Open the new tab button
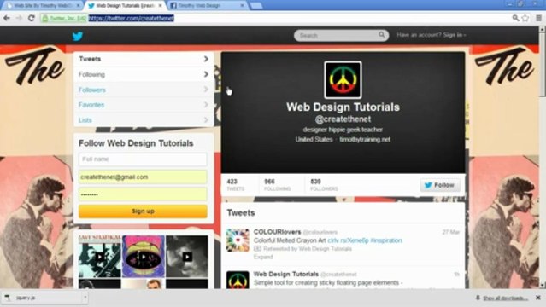Screen dimensions: 546x307 (256, 6)
